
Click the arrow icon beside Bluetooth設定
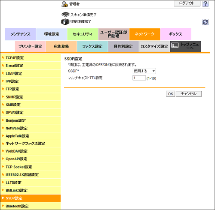(3, 206)
